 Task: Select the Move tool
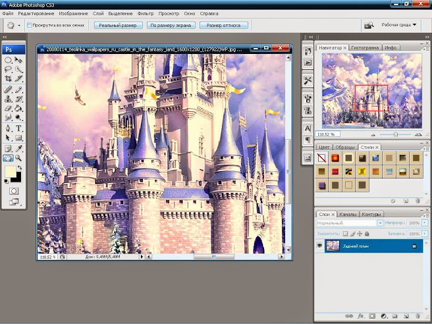pos(18,60)
